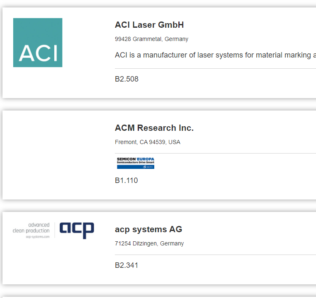Click the dark blue acp logo
This screenshot has height=298, width=316.
77,231
